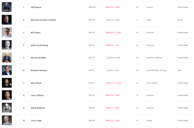Image resolution: width=194 pixels, height=128 pixels.
Task: Click Elon Musk's profile picture
Action: (7, 83)
